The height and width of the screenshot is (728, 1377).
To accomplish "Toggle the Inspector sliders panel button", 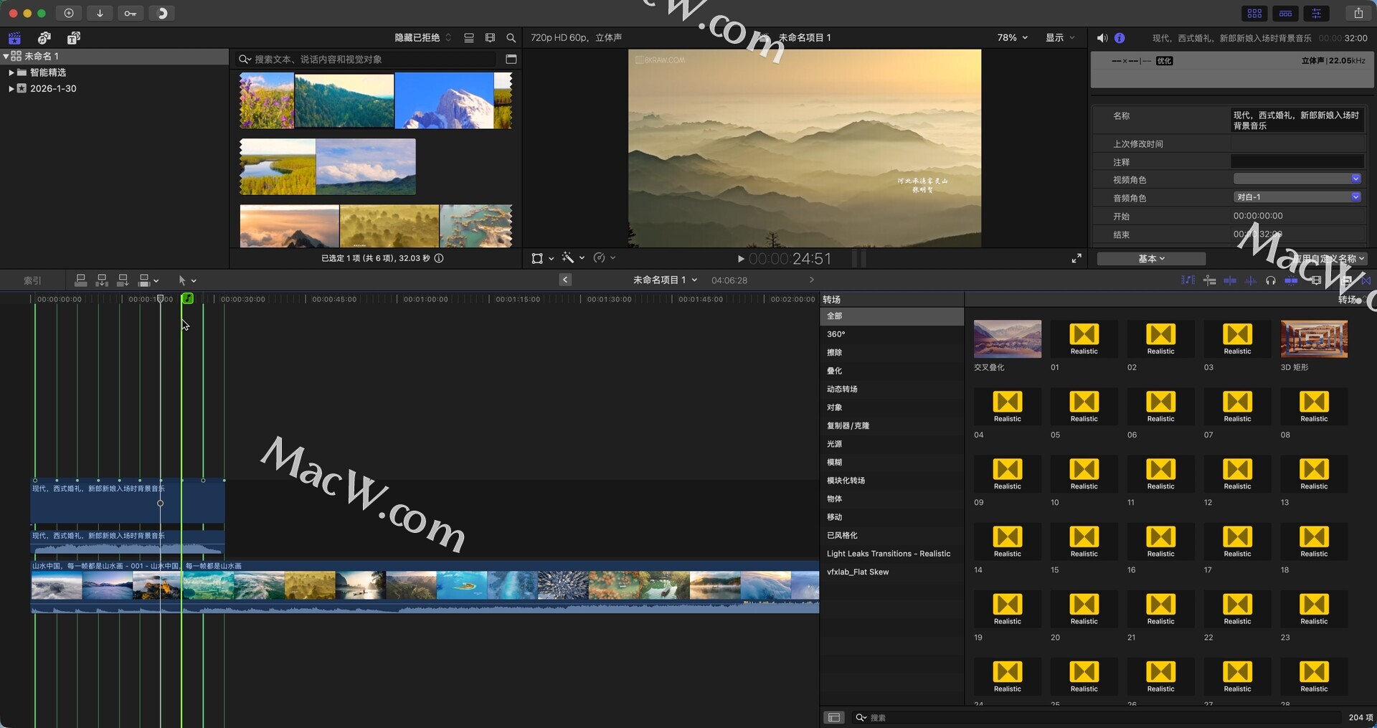I will click(1316, 13).
